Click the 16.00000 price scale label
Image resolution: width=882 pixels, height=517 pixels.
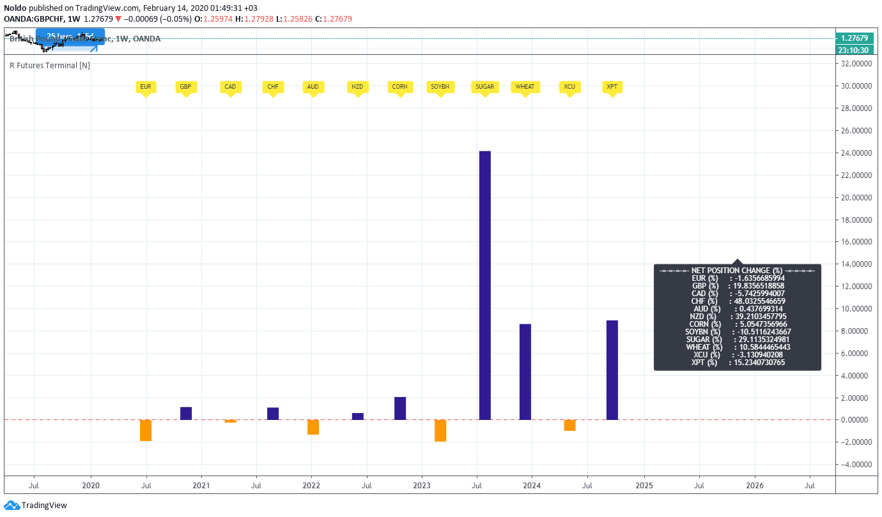(856, 242)
